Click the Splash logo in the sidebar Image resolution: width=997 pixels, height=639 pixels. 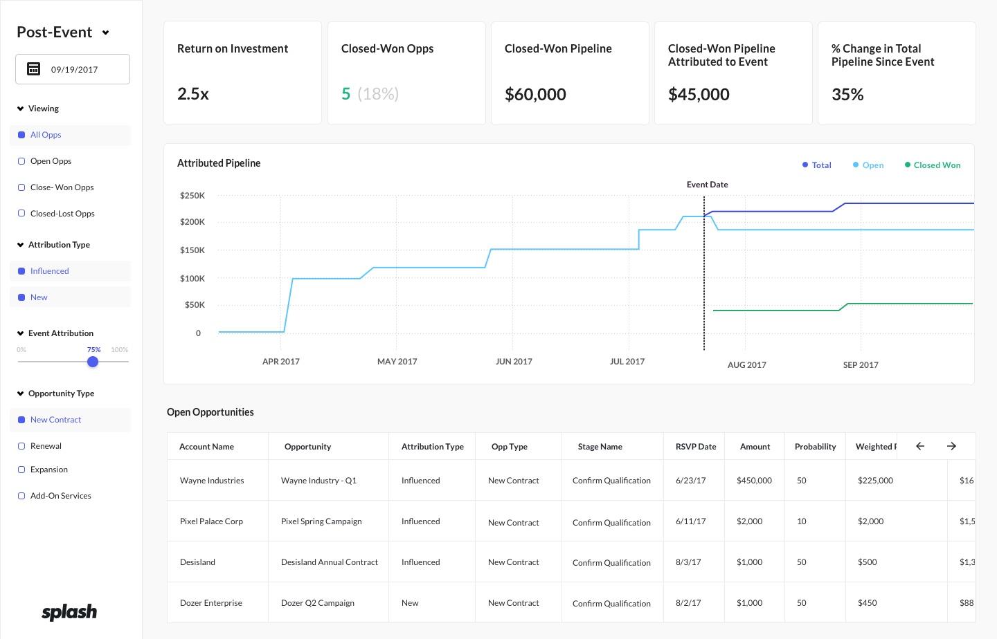pyautogui.click(x=69, y=612)
